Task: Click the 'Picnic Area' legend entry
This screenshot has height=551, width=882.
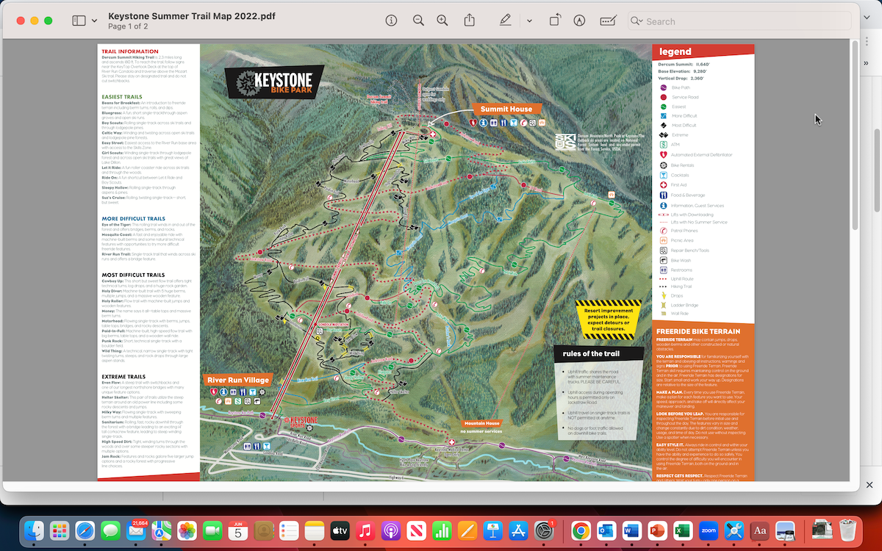Action: coord(676,240)
